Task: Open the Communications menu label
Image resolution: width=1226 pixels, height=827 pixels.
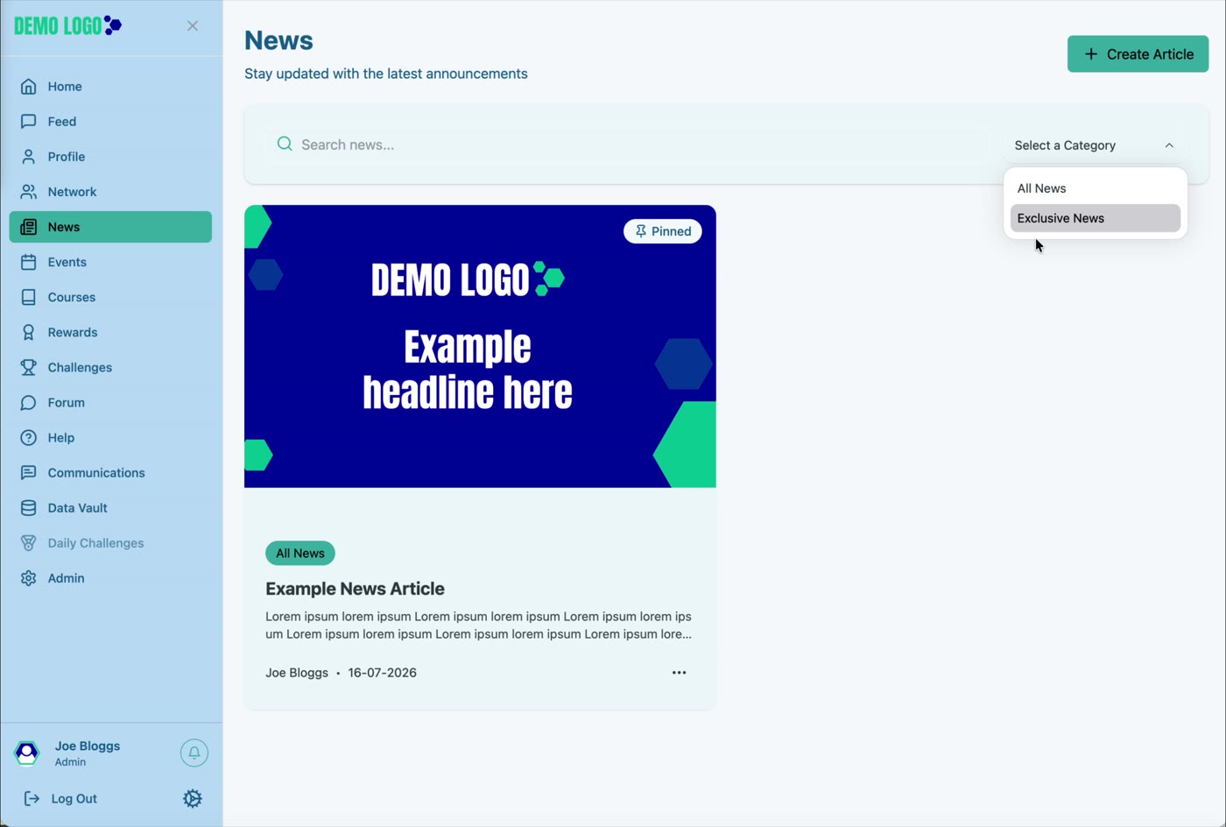Action: tap(96, 472)
